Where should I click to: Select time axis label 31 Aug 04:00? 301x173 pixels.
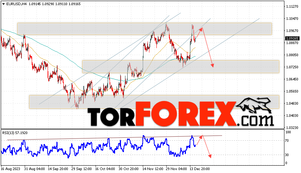[x=35, y=169]
